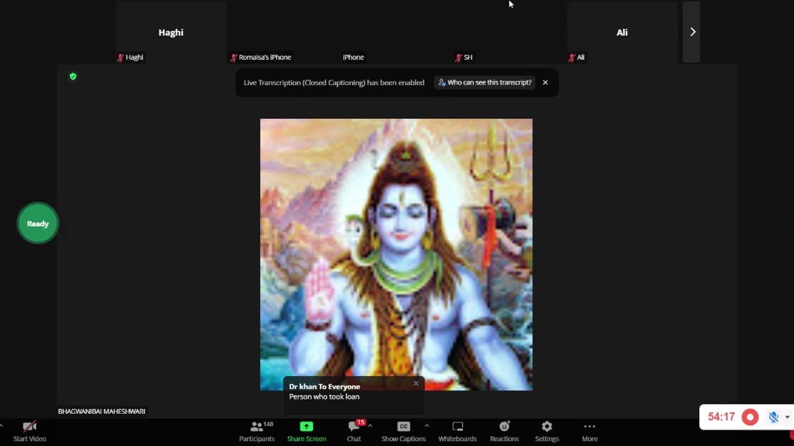This screenshot has width=794, height=446.
Task: Show next participants with right arrow
Action: coord(692,32)
